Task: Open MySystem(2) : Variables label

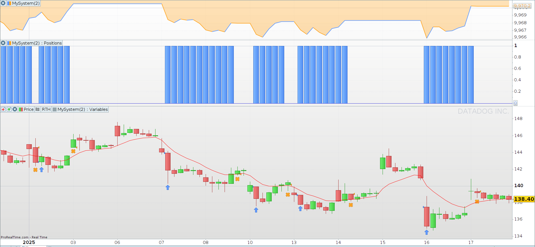Action: click(x=83, y=109)
